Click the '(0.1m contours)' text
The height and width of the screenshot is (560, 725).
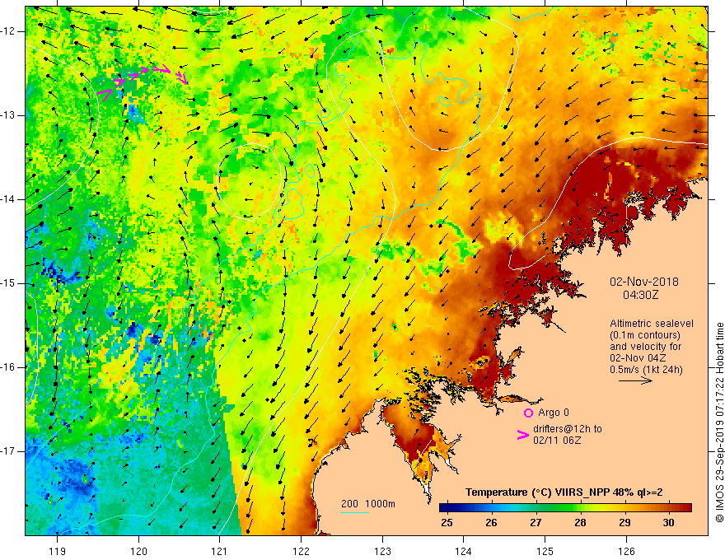point(645,335)
